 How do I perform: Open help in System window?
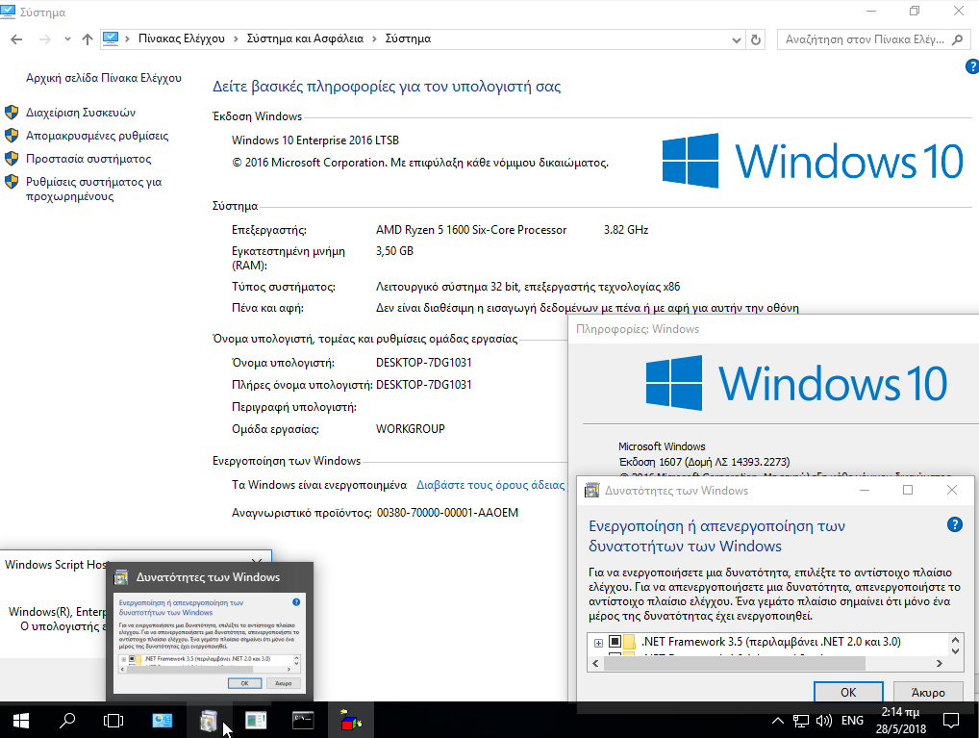point(972,66)
